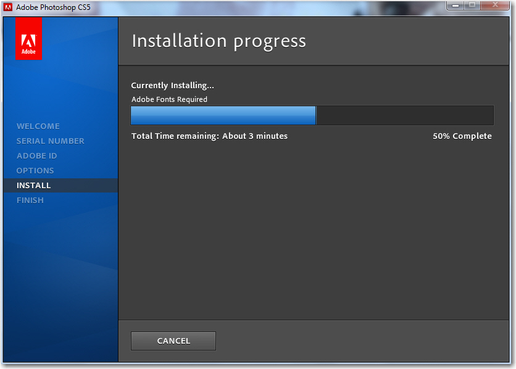Close the installer window

point(495,6)
